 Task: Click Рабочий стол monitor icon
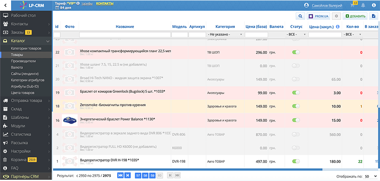click(5, 16)
